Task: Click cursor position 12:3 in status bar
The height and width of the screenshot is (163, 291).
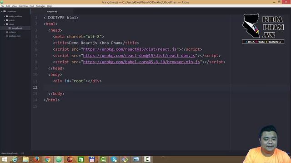Action: (x=22, y=153)
